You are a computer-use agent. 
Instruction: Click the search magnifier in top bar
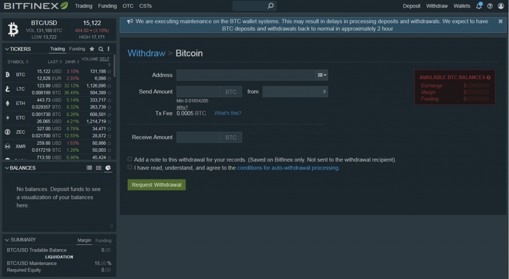pyautogui.click(x=270, y=6)
